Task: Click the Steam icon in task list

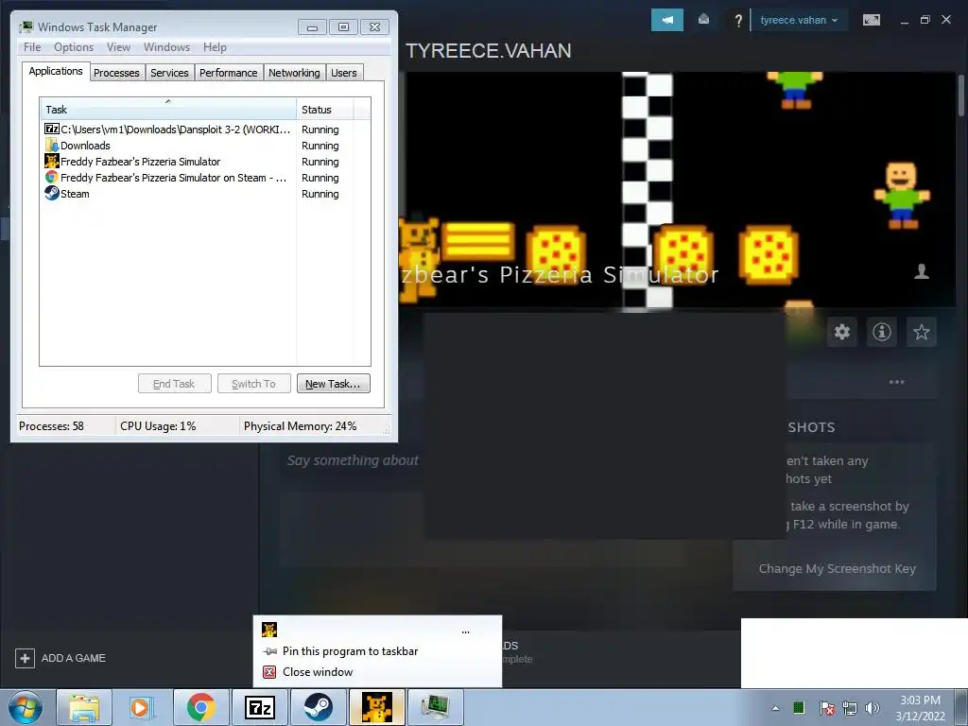Action: tap(52, 193)
